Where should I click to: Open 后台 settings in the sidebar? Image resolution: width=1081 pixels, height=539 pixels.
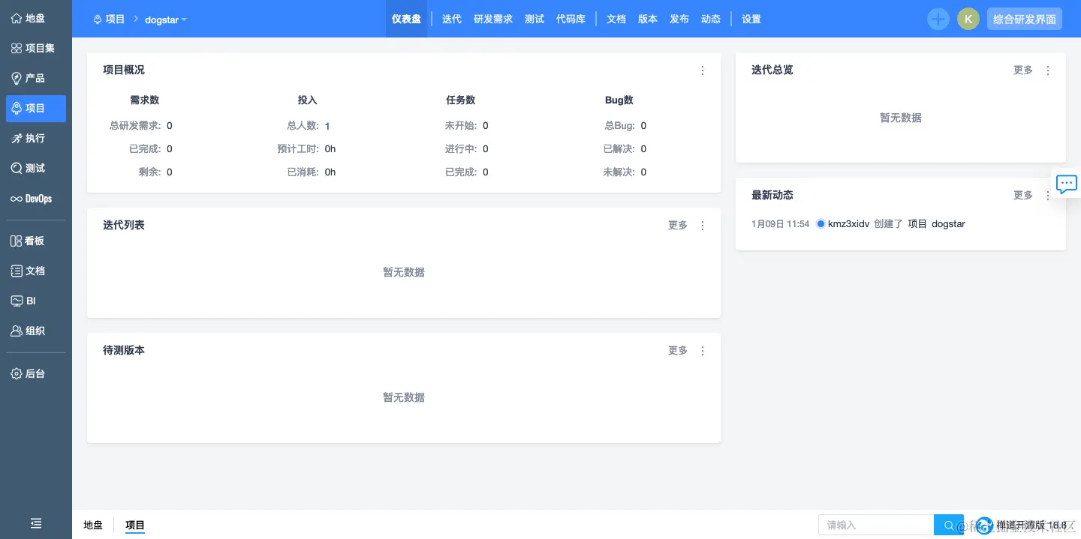click(35, 373)
